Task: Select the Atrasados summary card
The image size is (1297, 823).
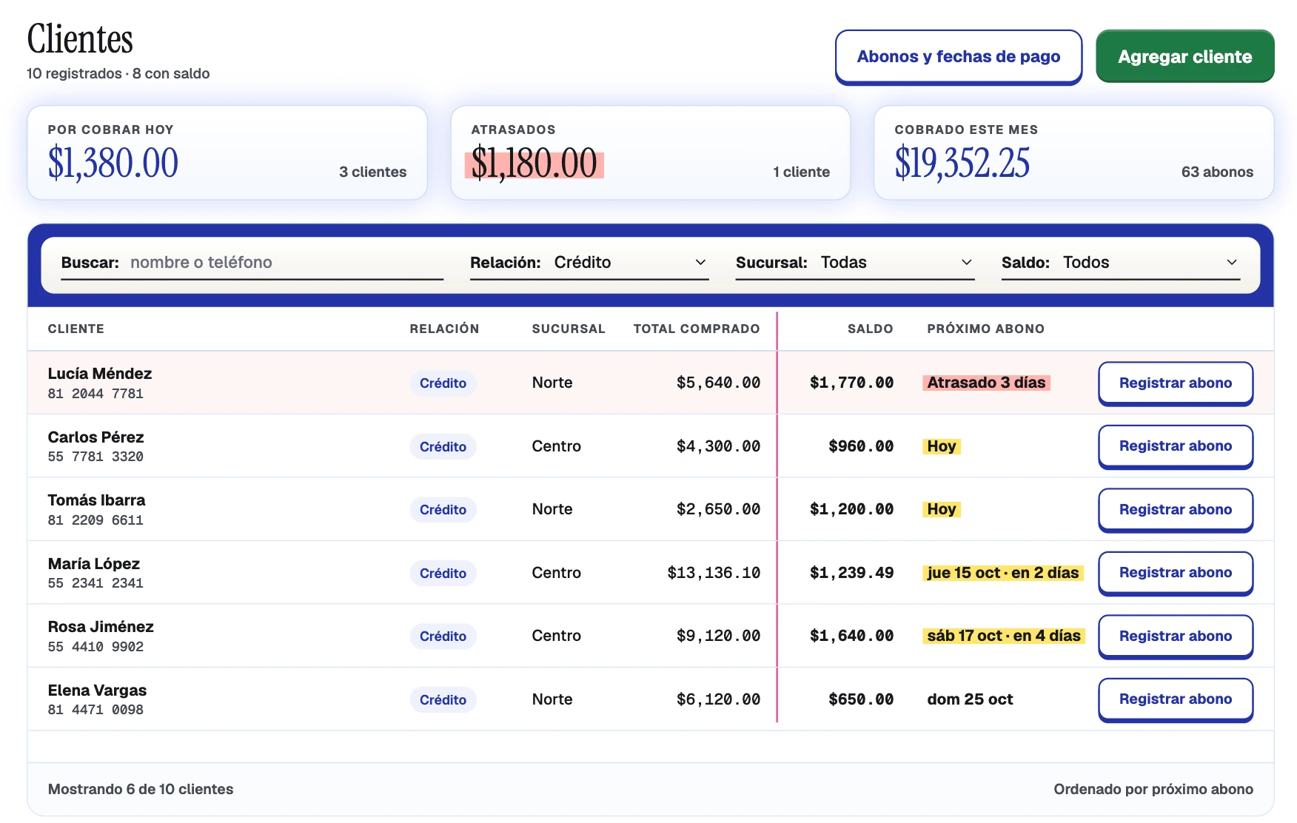Action: tap(651, 152)
